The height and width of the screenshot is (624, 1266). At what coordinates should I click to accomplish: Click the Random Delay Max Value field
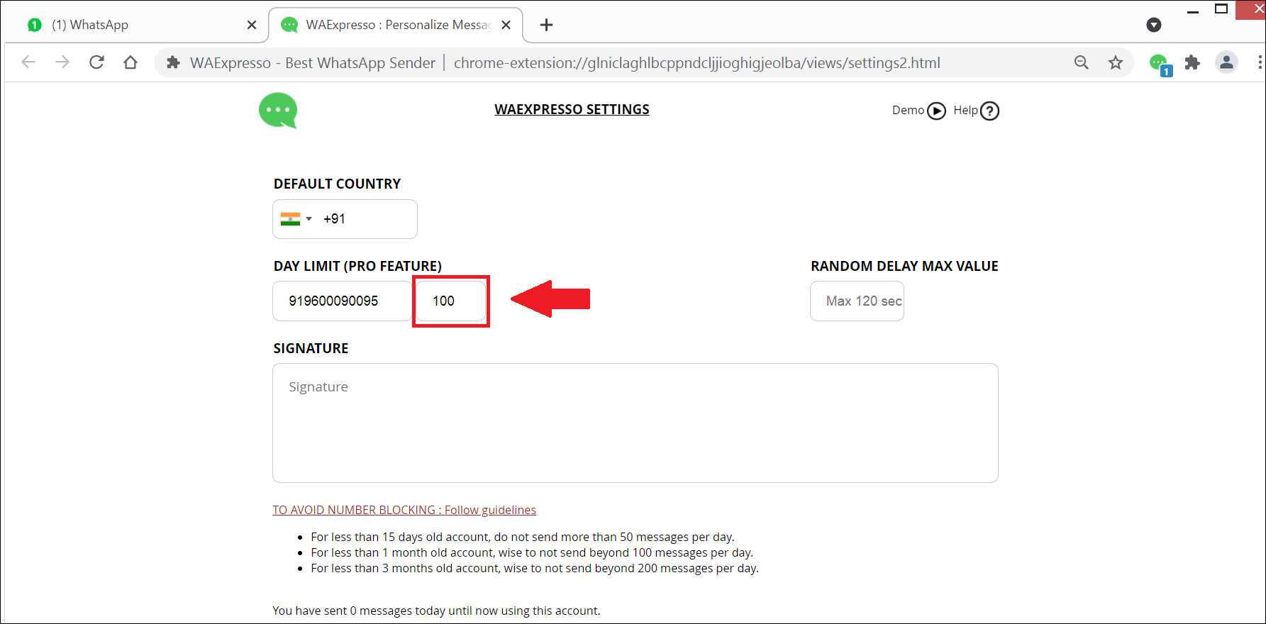tap(857, 301)
